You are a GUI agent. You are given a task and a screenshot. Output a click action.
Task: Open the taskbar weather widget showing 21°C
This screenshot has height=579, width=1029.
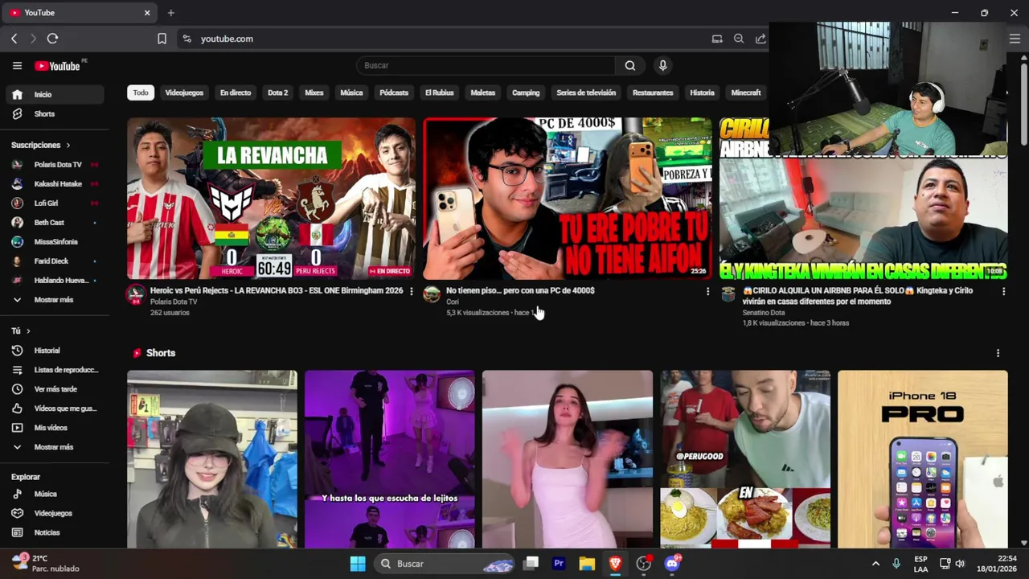(47, 564)
